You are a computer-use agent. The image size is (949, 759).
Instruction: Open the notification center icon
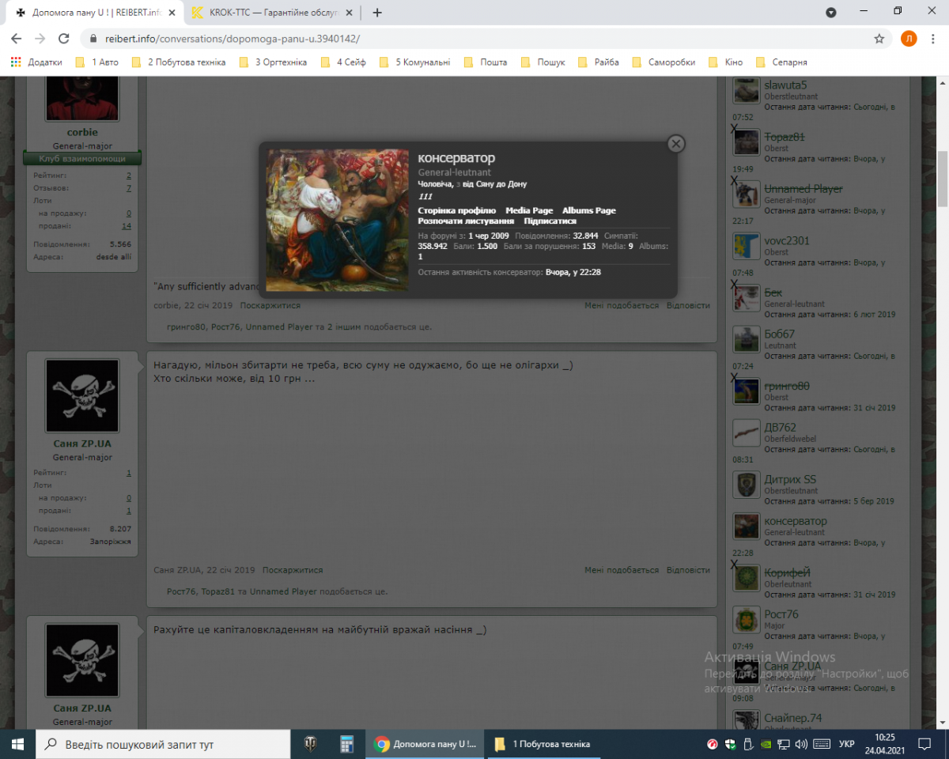(924, 744)
